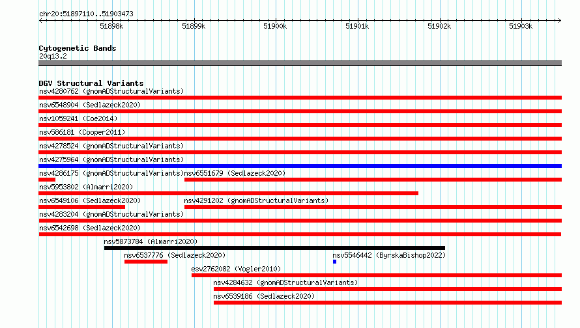The height and width of the screenshot is (328, 580).
Task: Click the 51899k ruler tick label
Action: pos(194,26)
